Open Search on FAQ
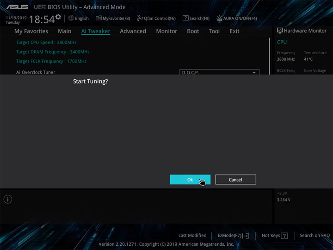This screenshot has height=250, width=333. (314, 236)
